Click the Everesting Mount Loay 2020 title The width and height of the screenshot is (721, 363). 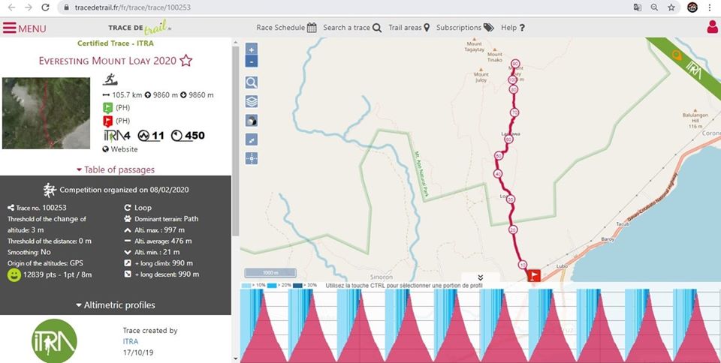click(107, 61)
